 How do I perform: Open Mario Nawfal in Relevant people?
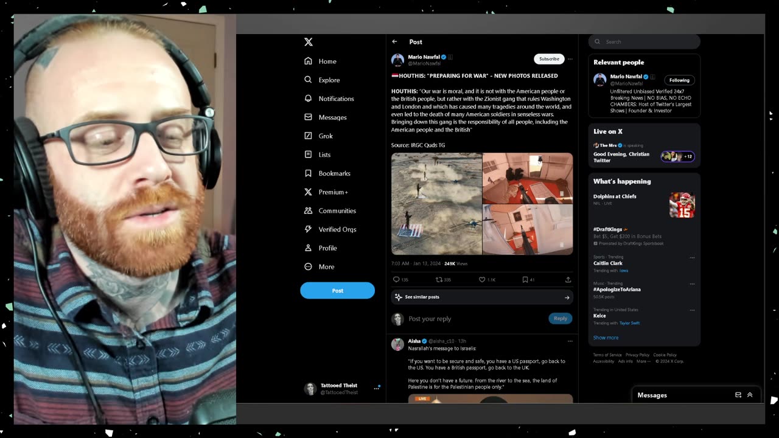click(626, 77)
